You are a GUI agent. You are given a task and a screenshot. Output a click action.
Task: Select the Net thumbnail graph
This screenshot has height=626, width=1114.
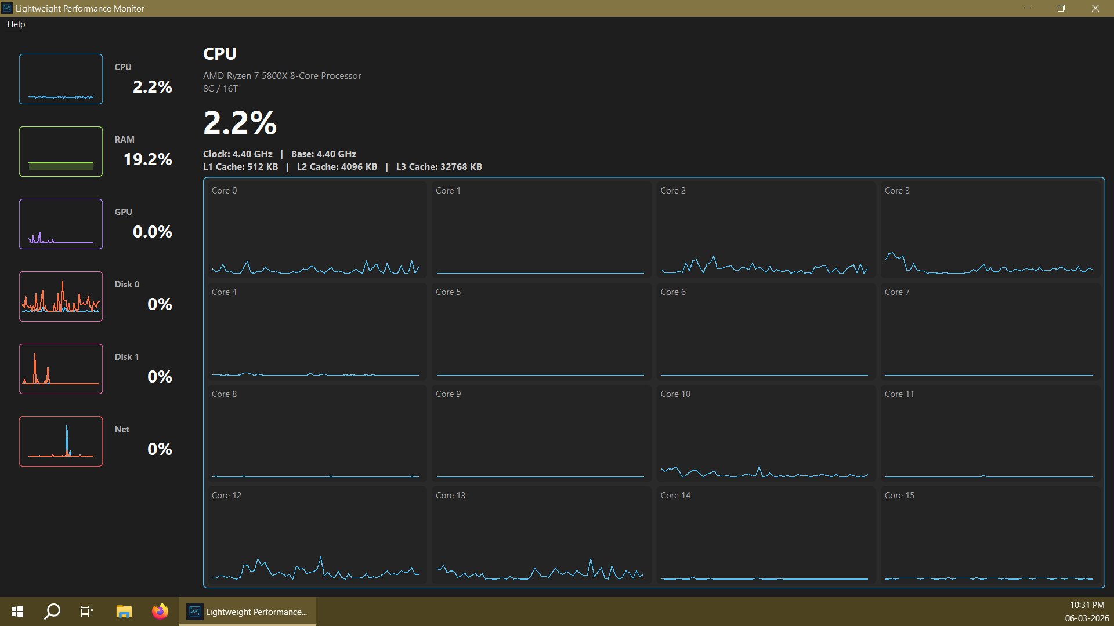pos(61,442)
